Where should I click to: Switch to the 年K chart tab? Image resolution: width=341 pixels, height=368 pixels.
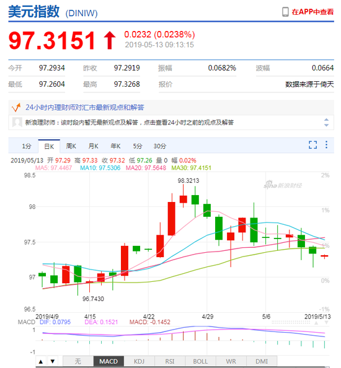pyautogui.click(x=115, y=146)
